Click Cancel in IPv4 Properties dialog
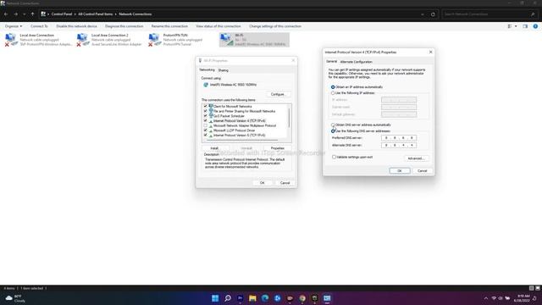 click(x=422, y=171)
